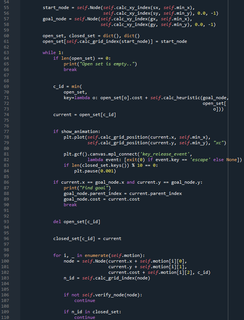Click 'verify_node' method on line 106
Viewport: 244px width, 320px height.
(x=109, y=295)
